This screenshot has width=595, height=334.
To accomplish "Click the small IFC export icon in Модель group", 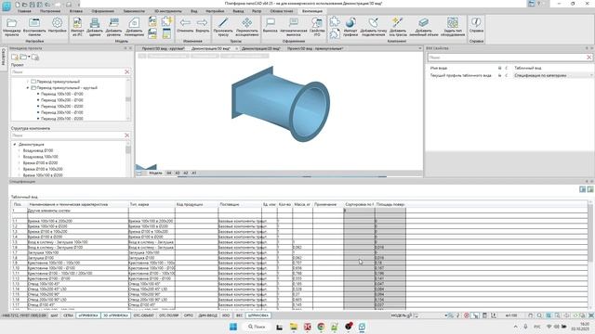I will tap(152, 21).
